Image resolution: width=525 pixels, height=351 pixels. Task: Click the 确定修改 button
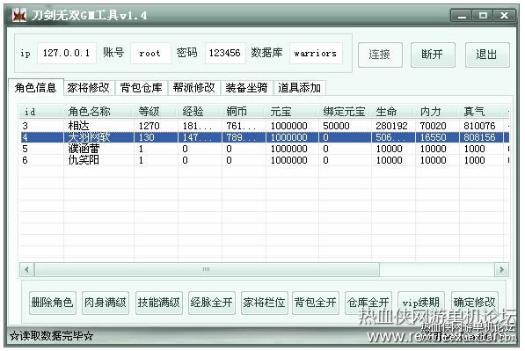pos(475,303)
